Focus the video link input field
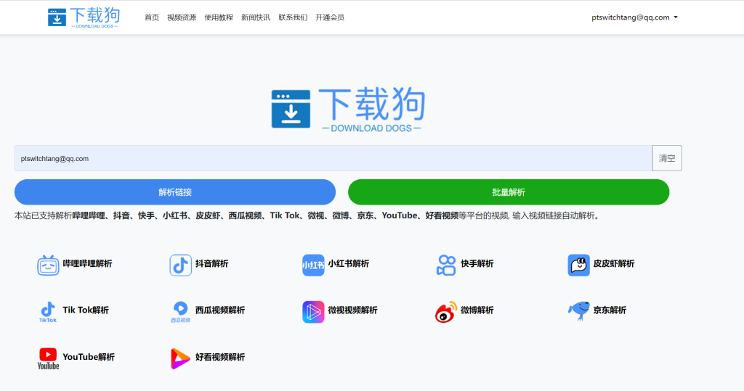 (333, 158)
